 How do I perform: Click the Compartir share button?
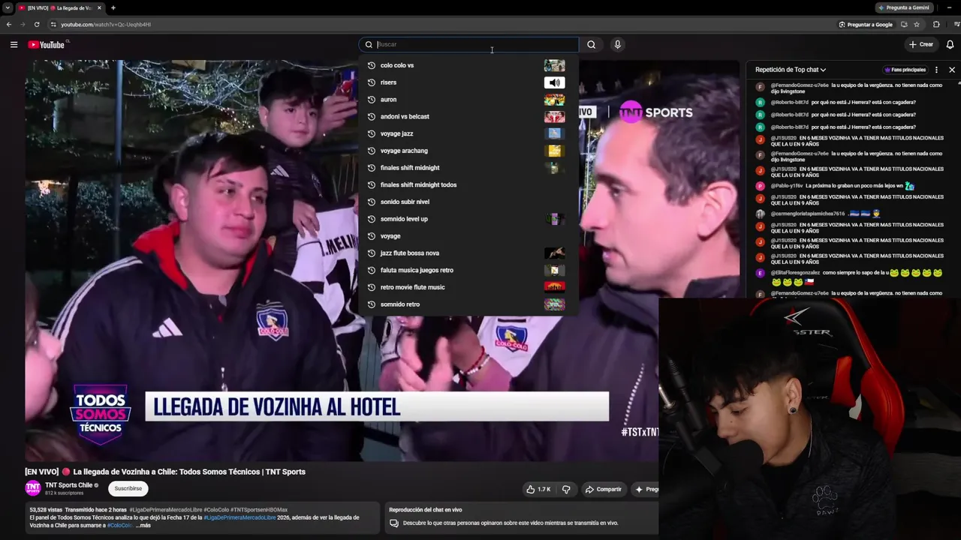(x=604, y=489)
